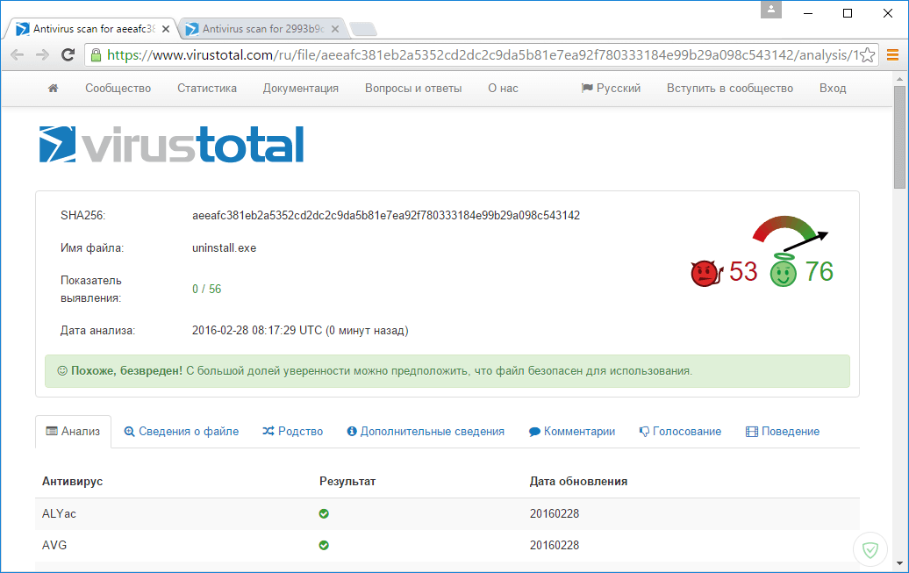Click the Дата обновления column header

point(578,482)
